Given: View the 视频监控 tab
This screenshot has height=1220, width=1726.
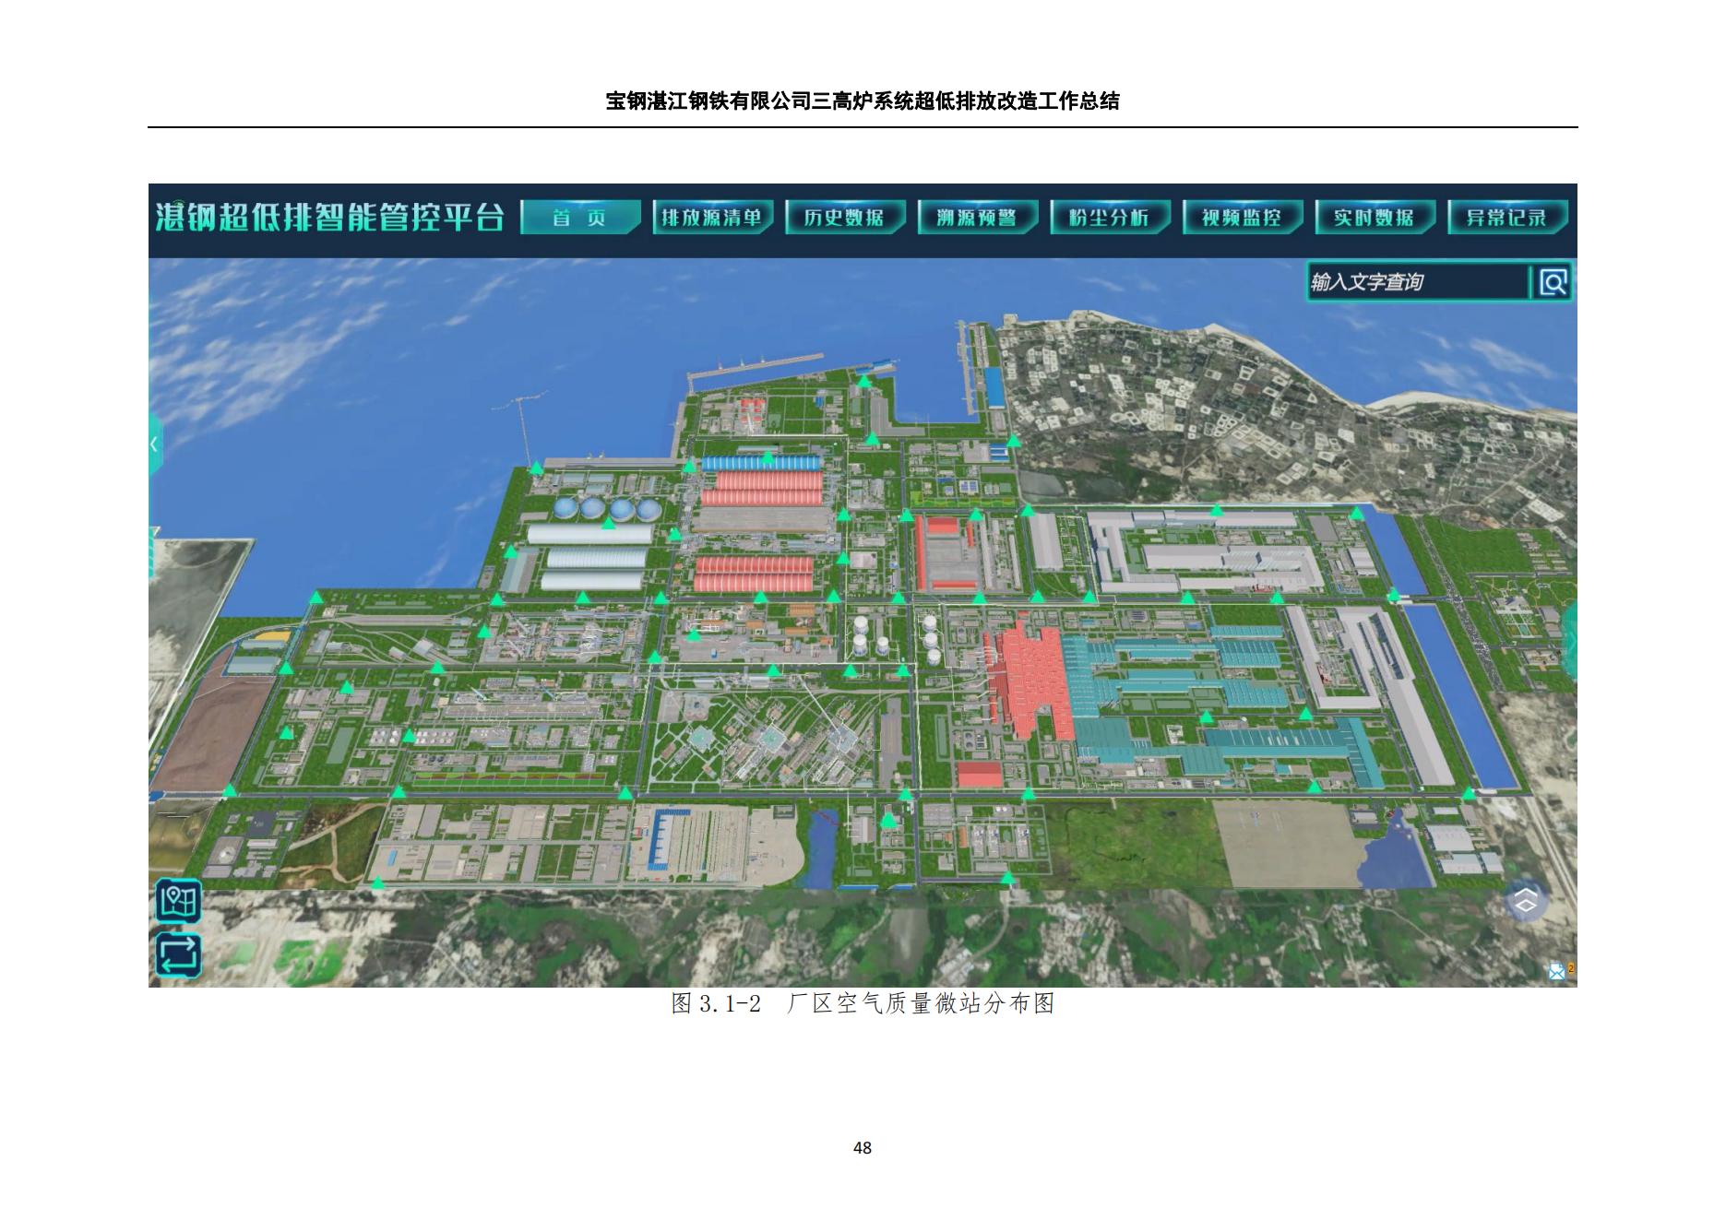Looking at the screenshot, I should coord(1242,218).
